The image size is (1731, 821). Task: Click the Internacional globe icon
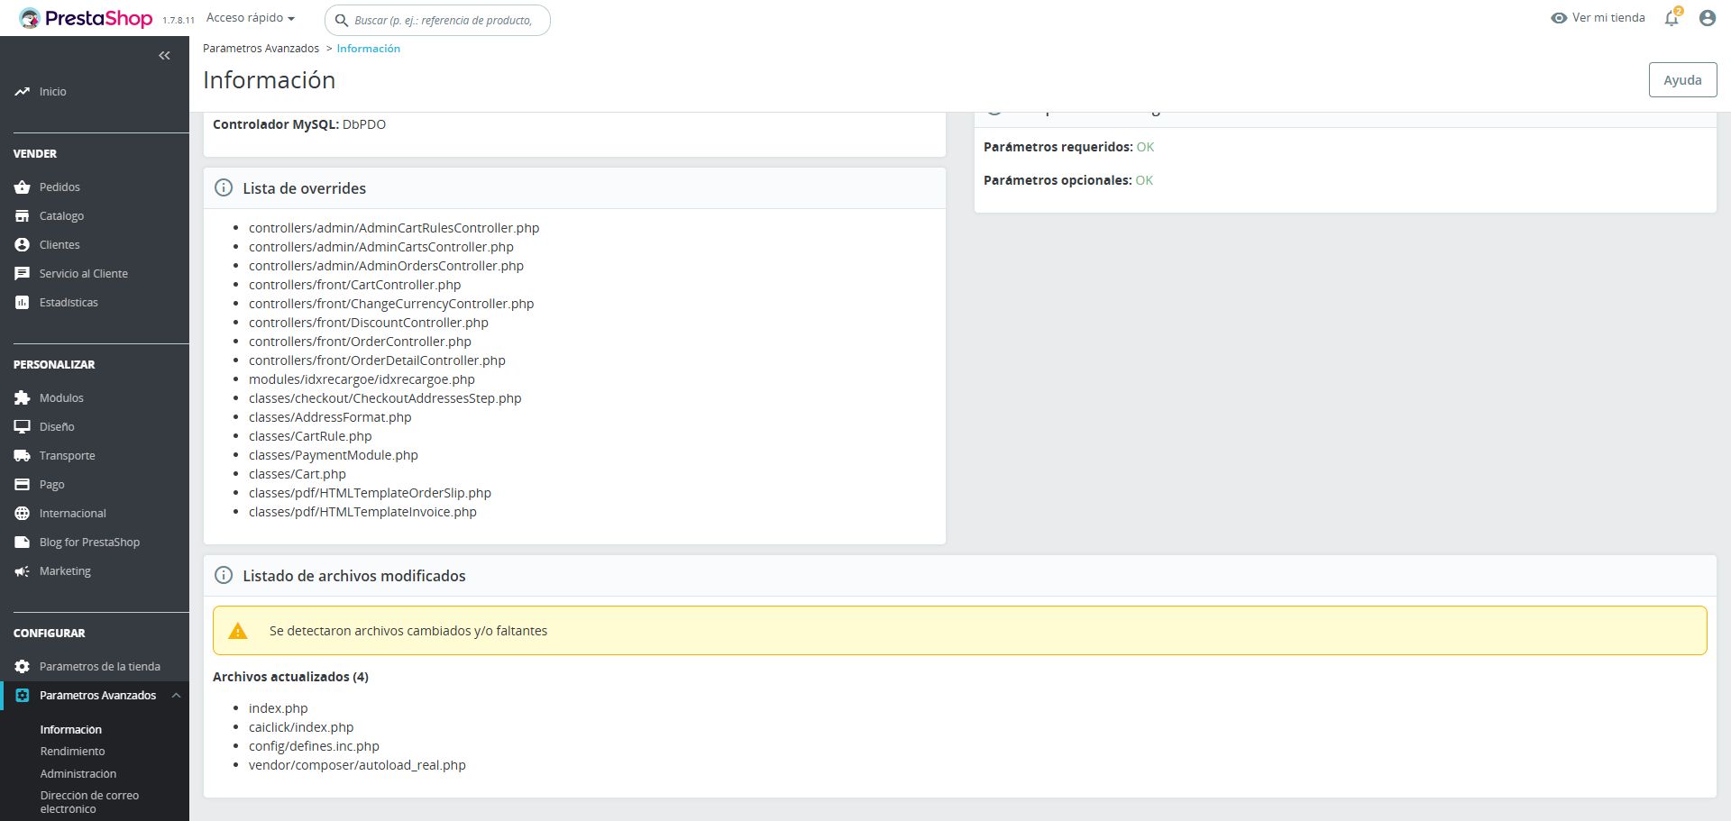click(23, 514)
